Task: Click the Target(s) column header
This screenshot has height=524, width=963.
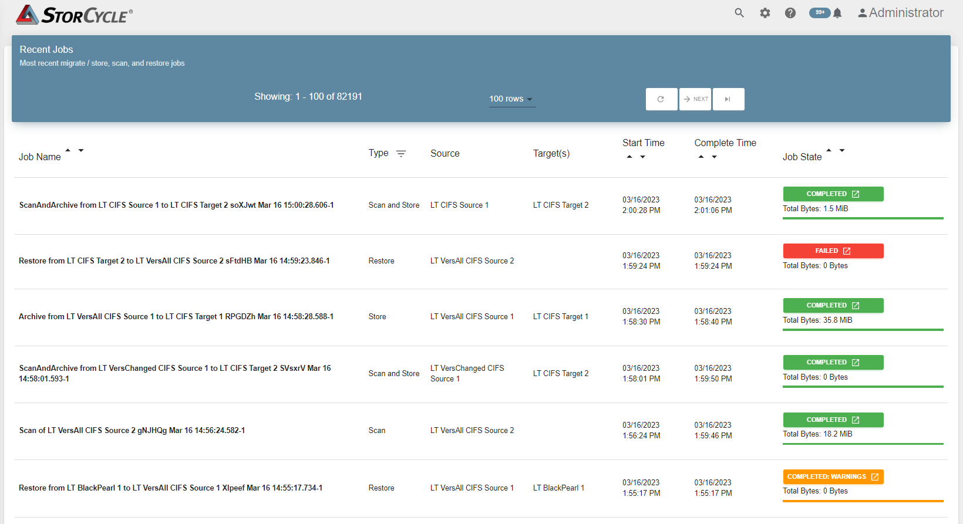Action: click(551, 153)
